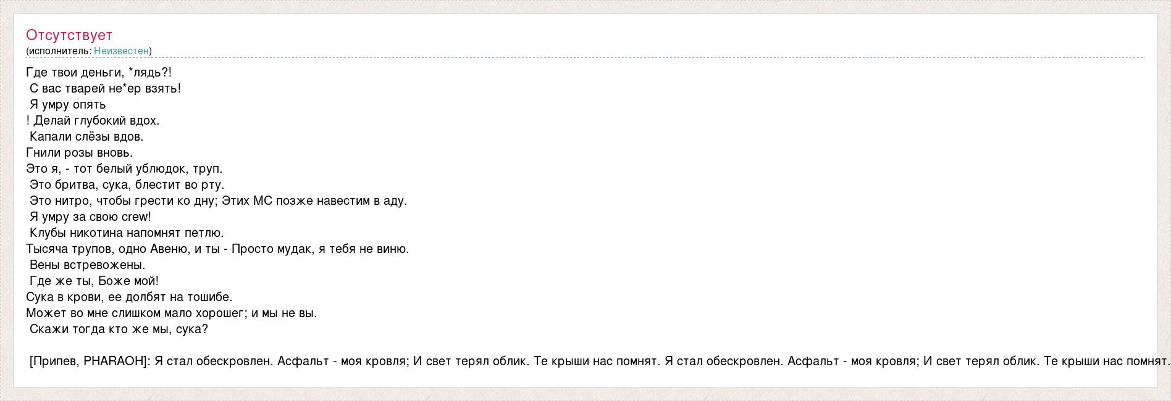Click the line 'Это я, - тот белый'
The height and width of the screenshot is (401, 1171).
(x=124, y=168)
